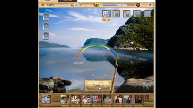This screenshot has height=108, width=193.
Task: Click the yellow plus add-money button
Action: click(96, 5)
